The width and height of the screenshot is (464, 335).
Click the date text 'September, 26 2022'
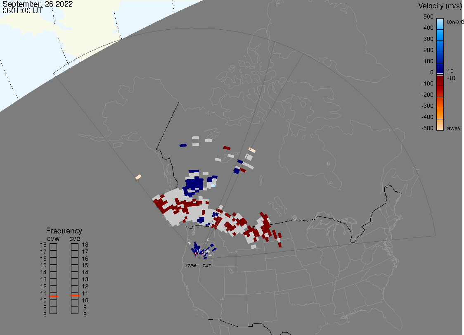pyautogui.click(x=38, y=4)
